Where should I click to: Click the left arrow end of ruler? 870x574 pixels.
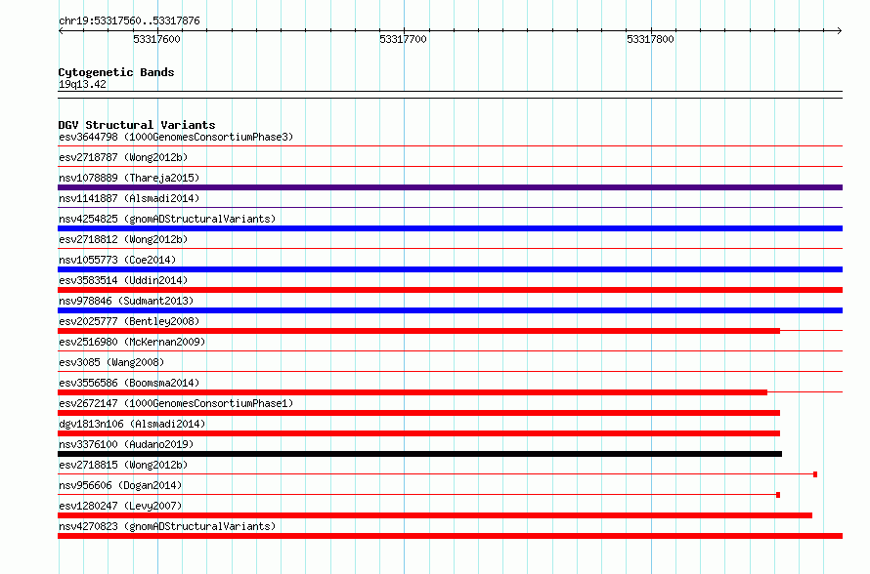click(61, 30)
